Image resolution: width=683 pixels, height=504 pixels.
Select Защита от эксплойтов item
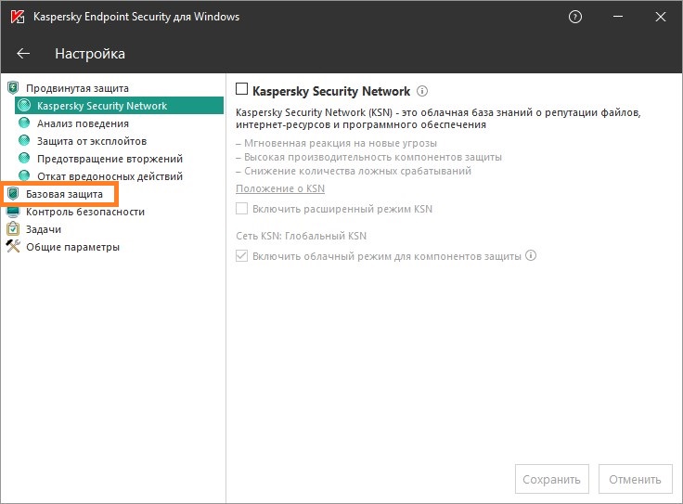(91, 141)
